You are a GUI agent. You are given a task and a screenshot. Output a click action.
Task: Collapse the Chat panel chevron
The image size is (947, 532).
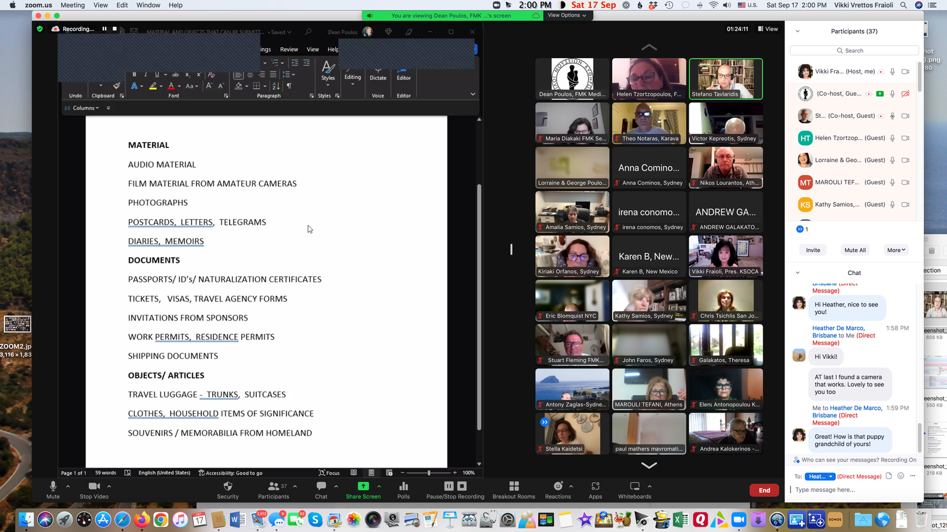[x=797, y=273]
